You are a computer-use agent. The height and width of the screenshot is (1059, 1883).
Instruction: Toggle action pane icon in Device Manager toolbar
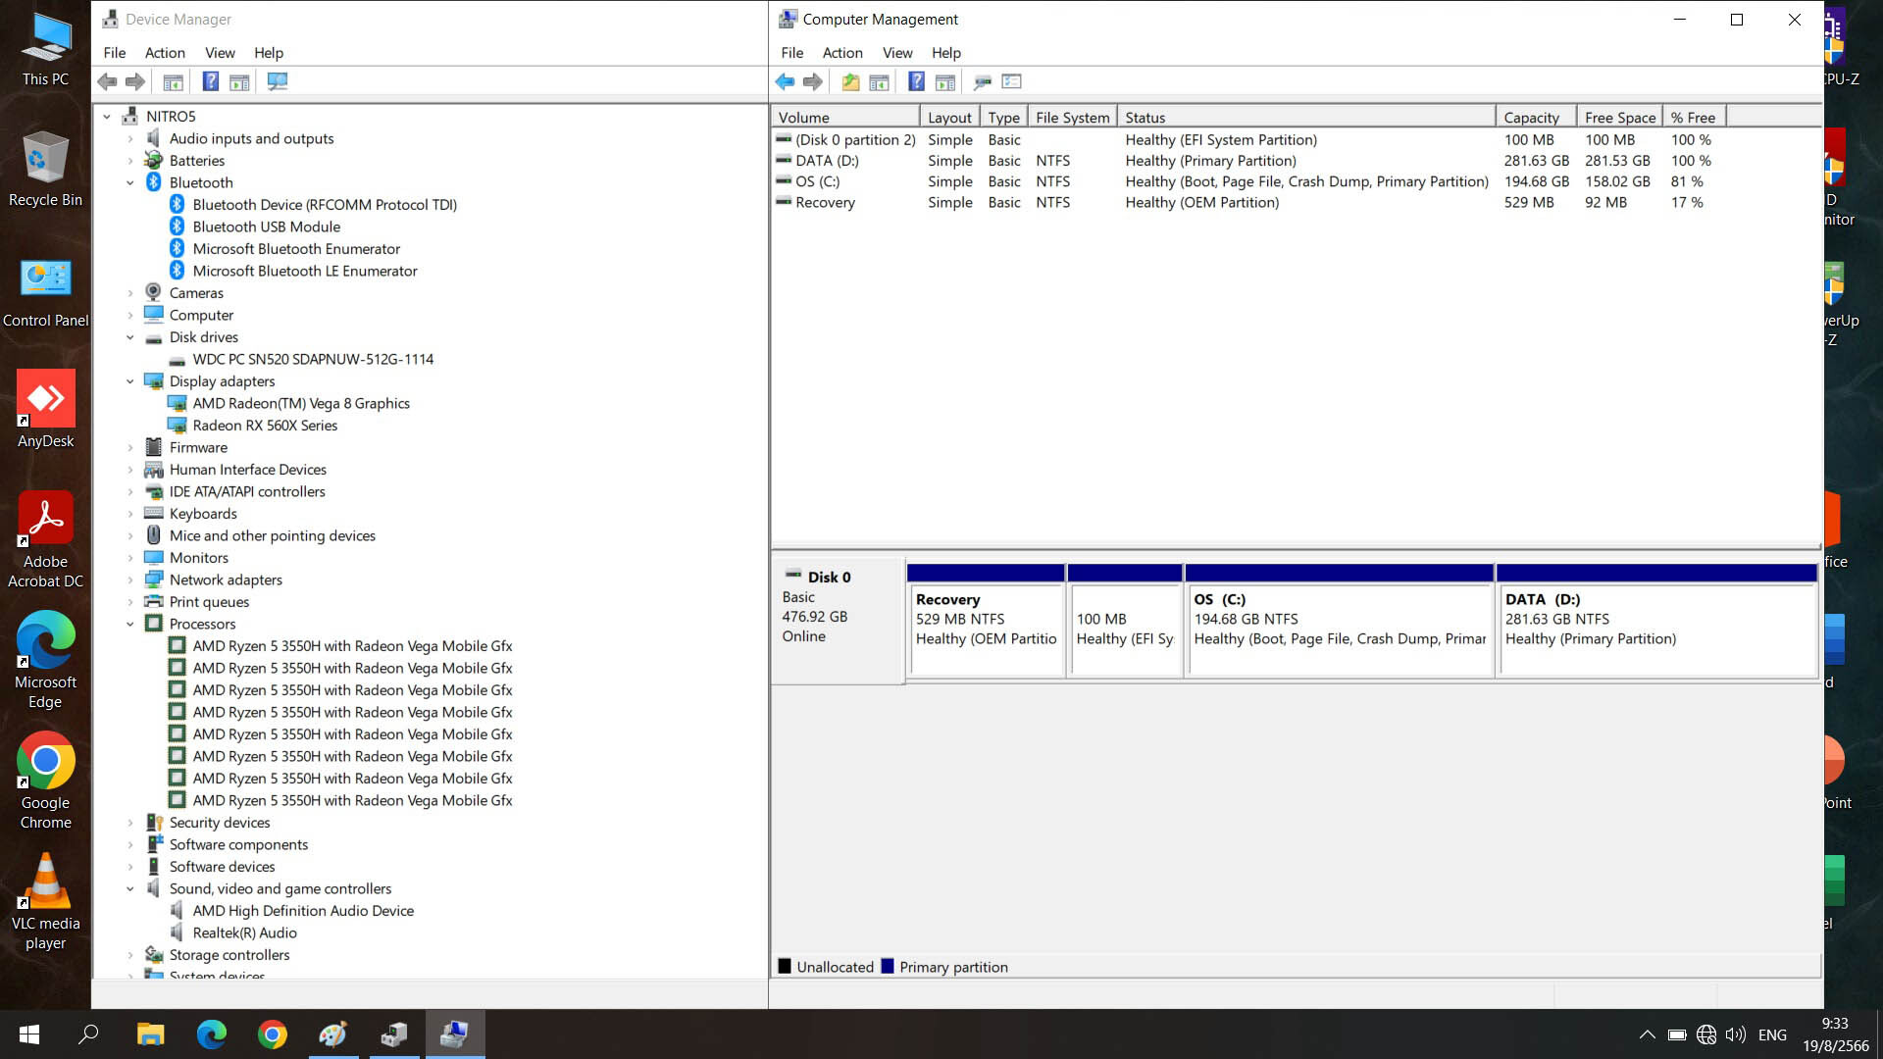click(239, 82)
